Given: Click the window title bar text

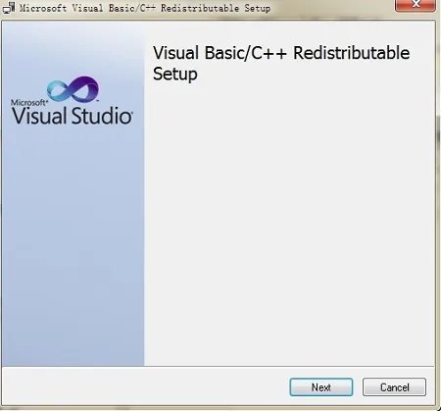Looking at the screenshot, I should (145, 8).
